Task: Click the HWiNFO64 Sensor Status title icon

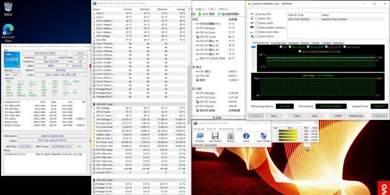Action: click(94, 3)
